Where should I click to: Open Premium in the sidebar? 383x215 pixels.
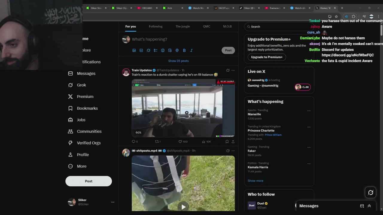click(x=80, y=97)
